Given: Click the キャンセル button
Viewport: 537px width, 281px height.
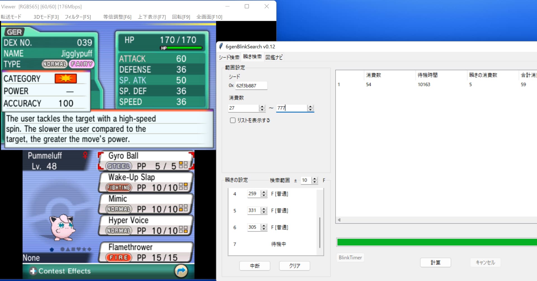Looking at the screenshot, I should tap(485, 262).
